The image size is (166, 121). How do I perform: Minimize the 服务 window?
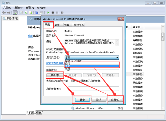148,3
